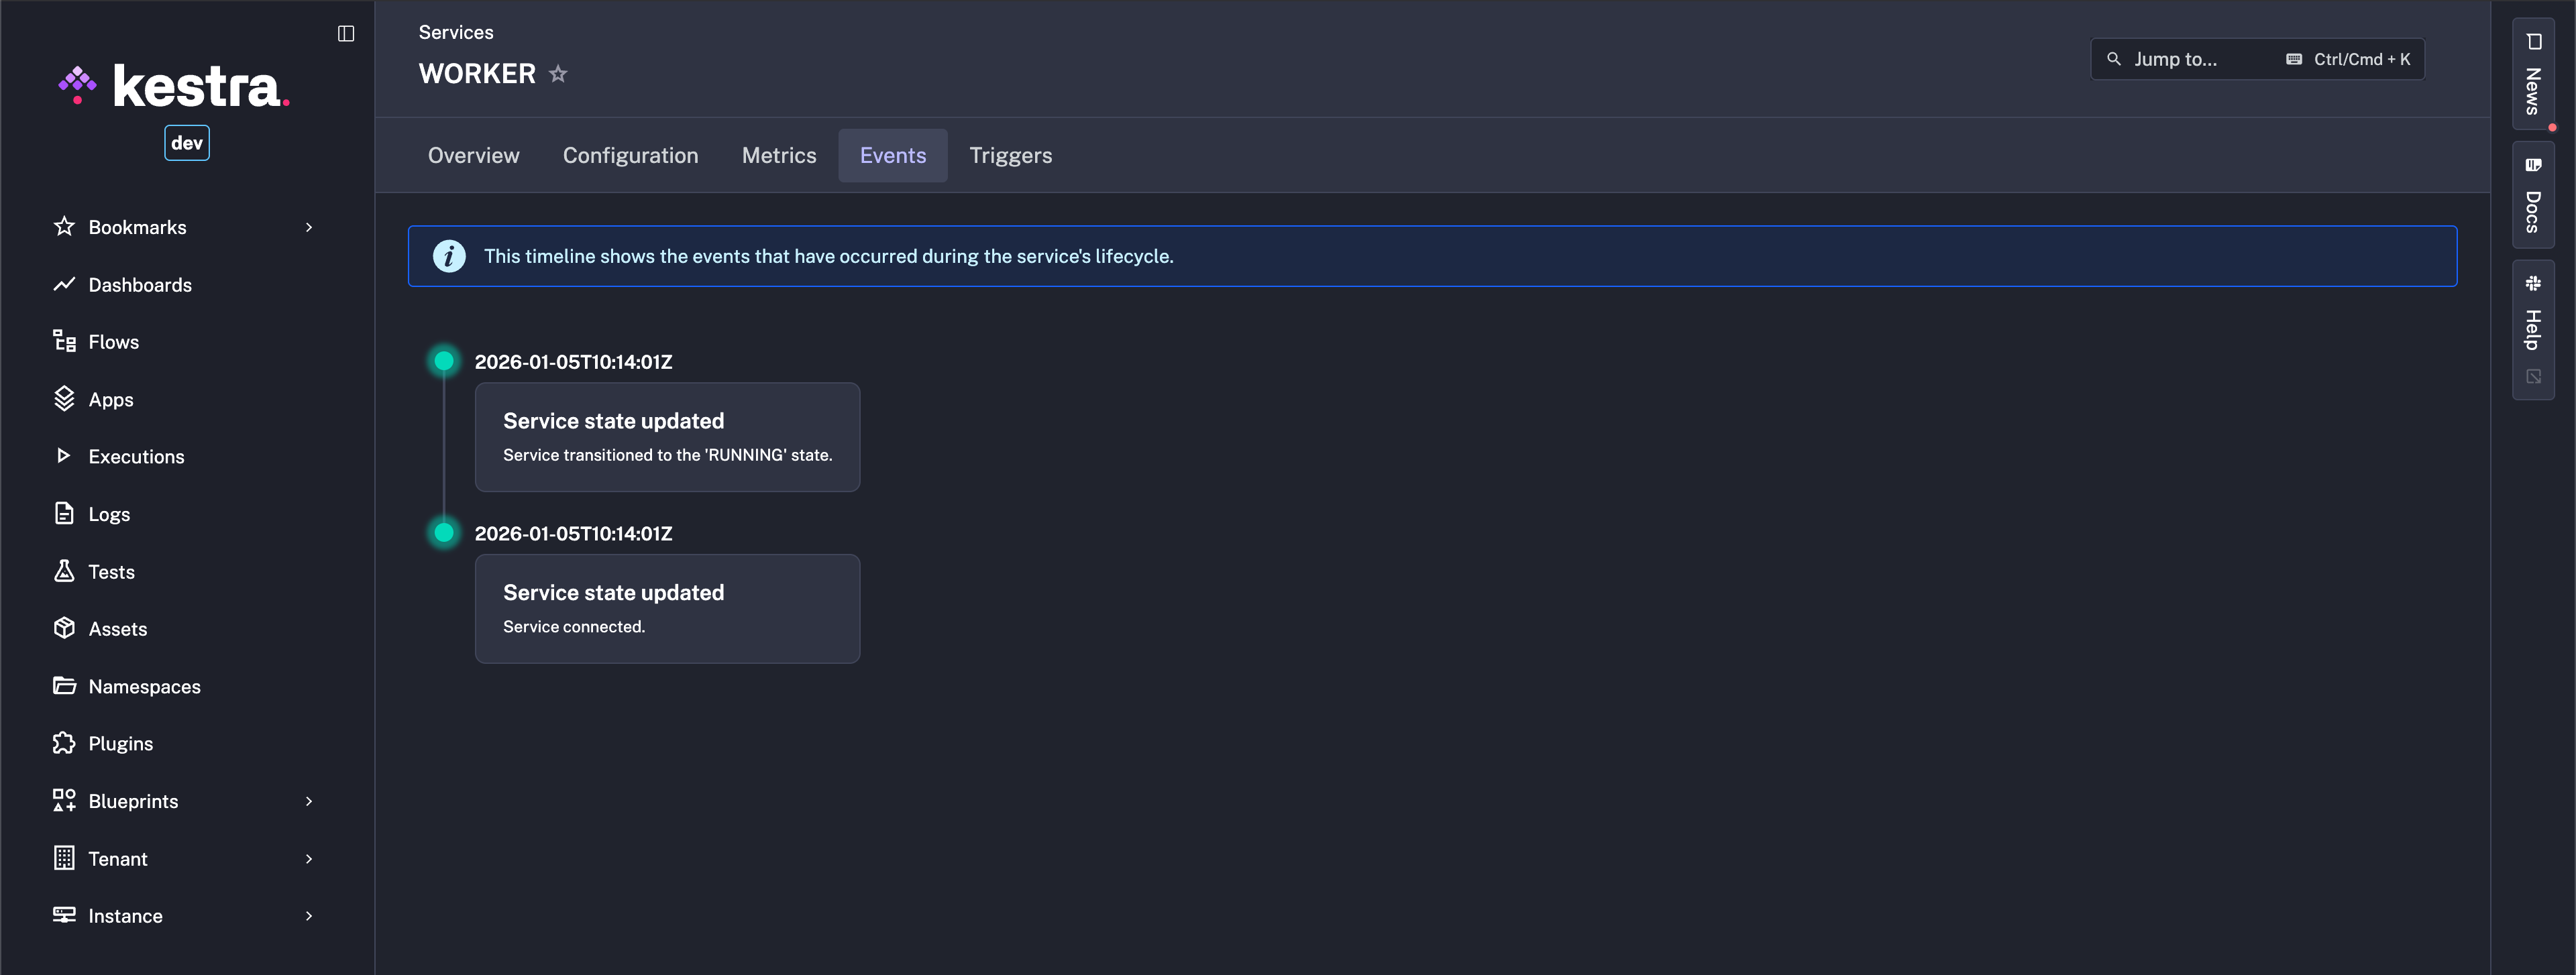Go to Executions via play icon
The image size is (2576, 975).
tap(64, 456)
